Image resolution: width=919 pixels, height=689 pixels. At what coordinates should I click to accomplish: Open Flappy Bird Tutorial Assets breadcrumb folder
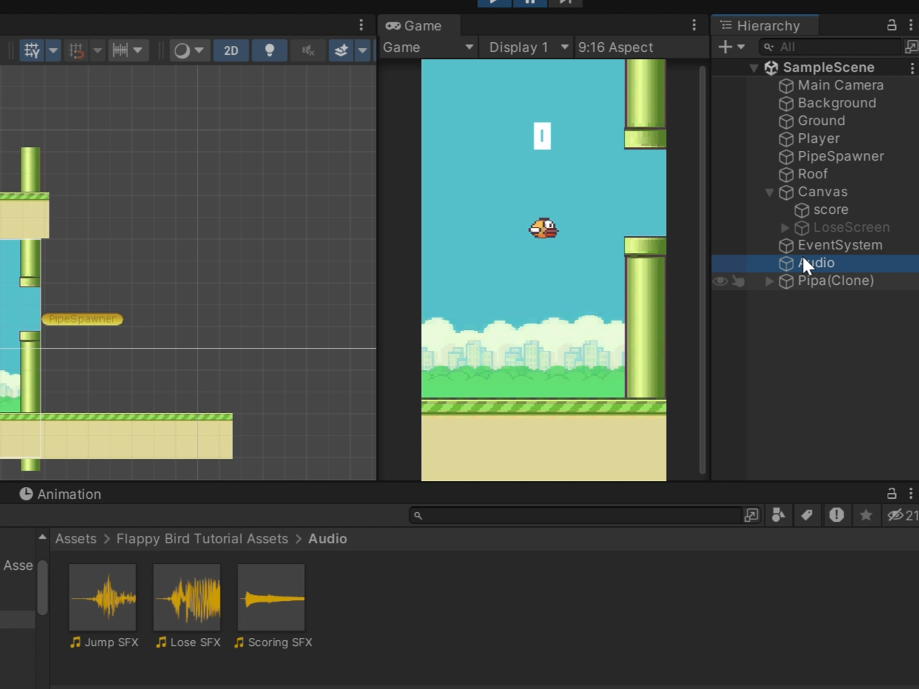202,539
